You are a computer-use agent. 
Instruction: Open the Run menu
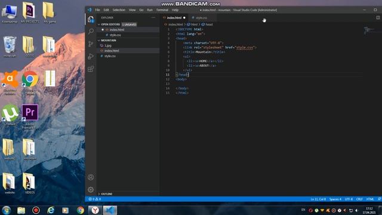[150, 10]
